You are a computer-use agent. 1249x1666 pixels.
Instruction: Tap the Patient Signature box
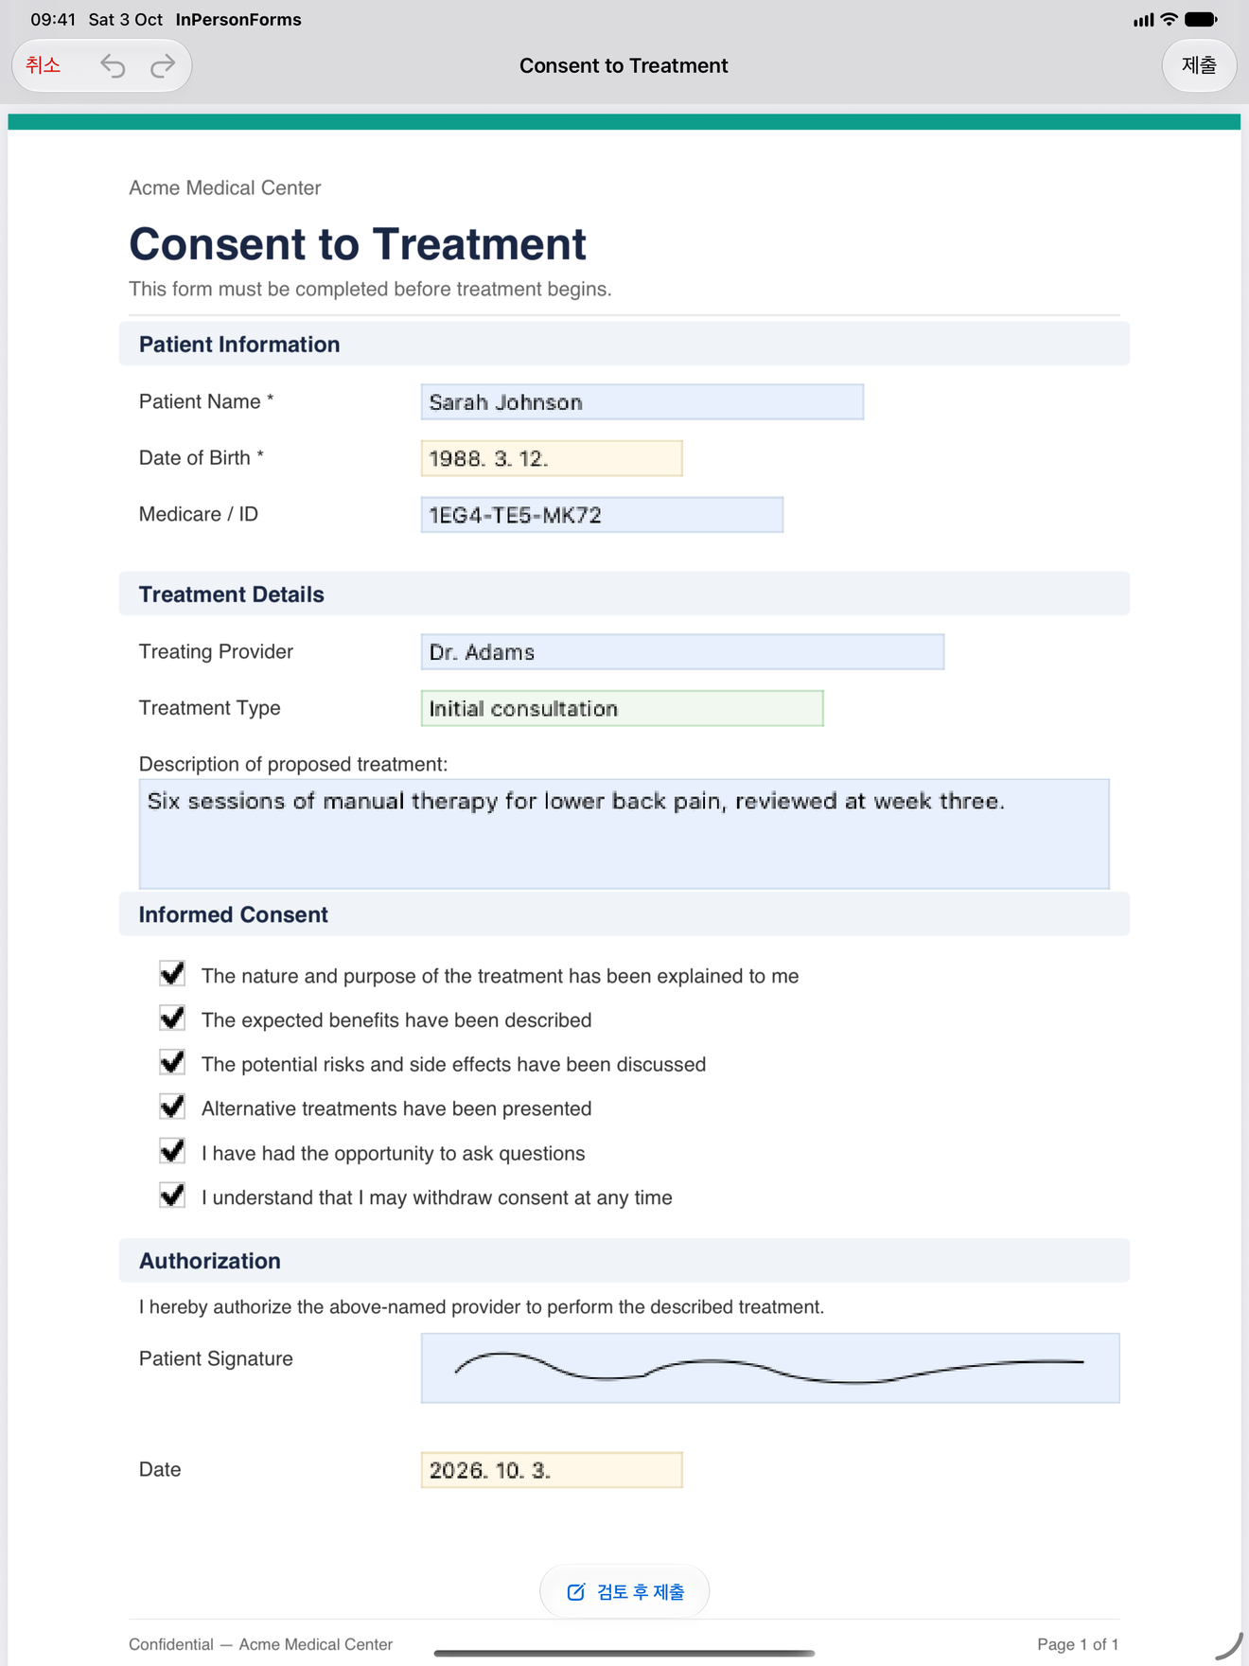point(770,1368)
